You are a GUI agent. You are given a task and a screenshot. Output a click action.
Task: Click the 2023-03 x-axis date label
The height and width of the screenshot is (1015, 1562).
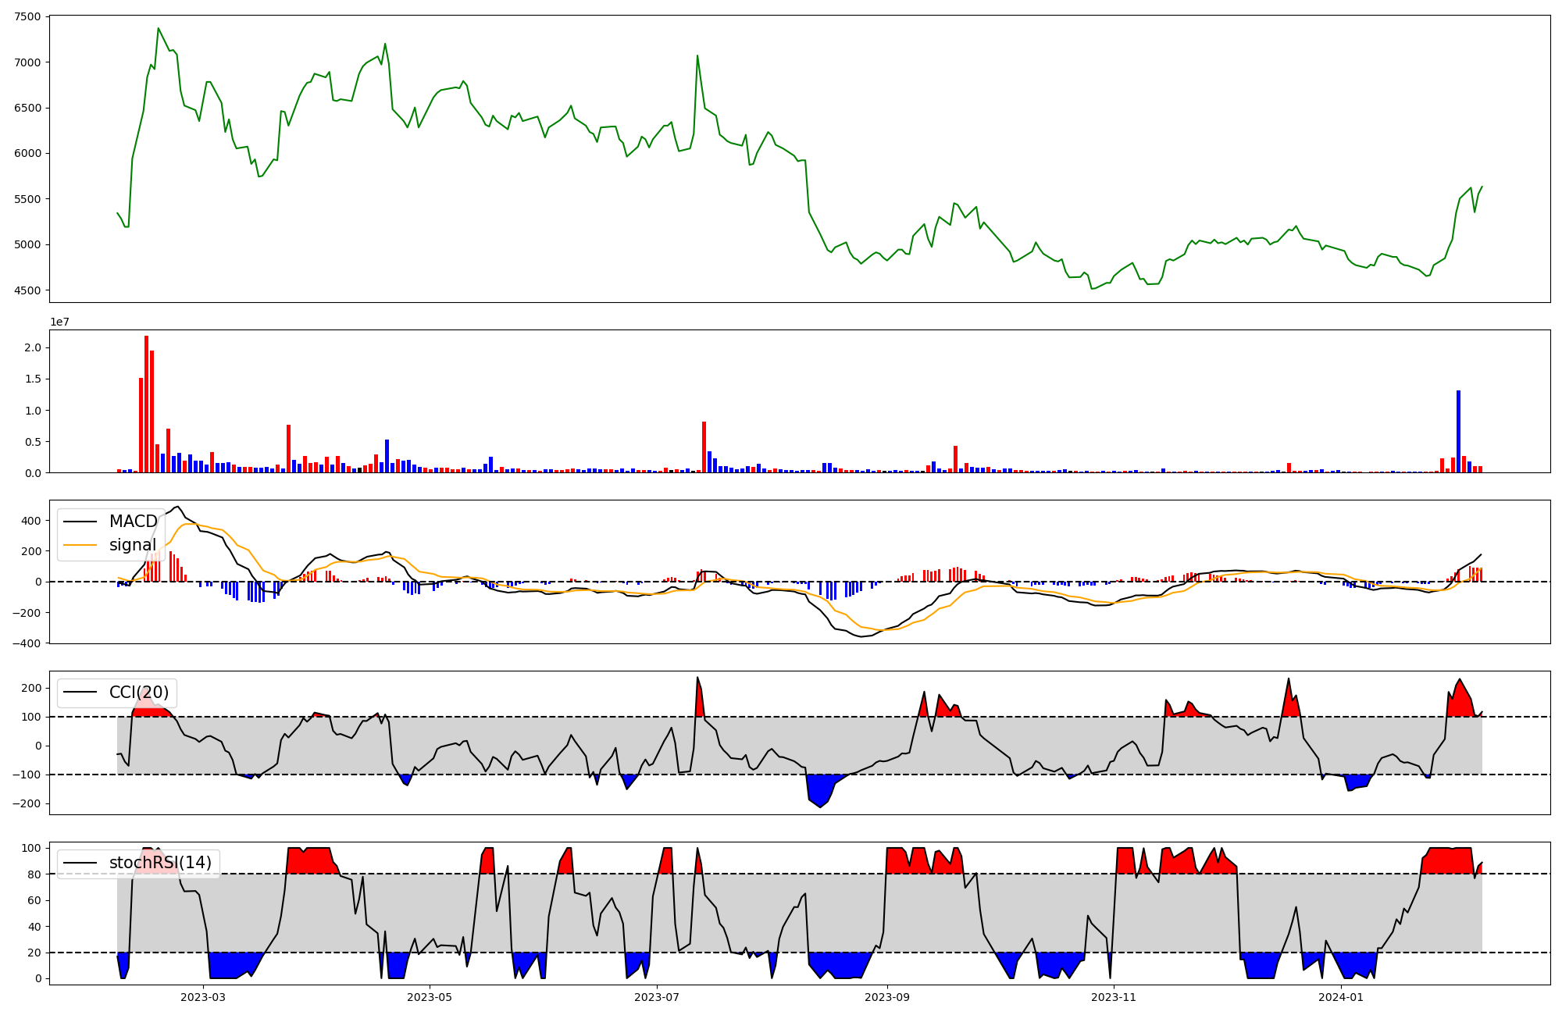coord(203,997)
